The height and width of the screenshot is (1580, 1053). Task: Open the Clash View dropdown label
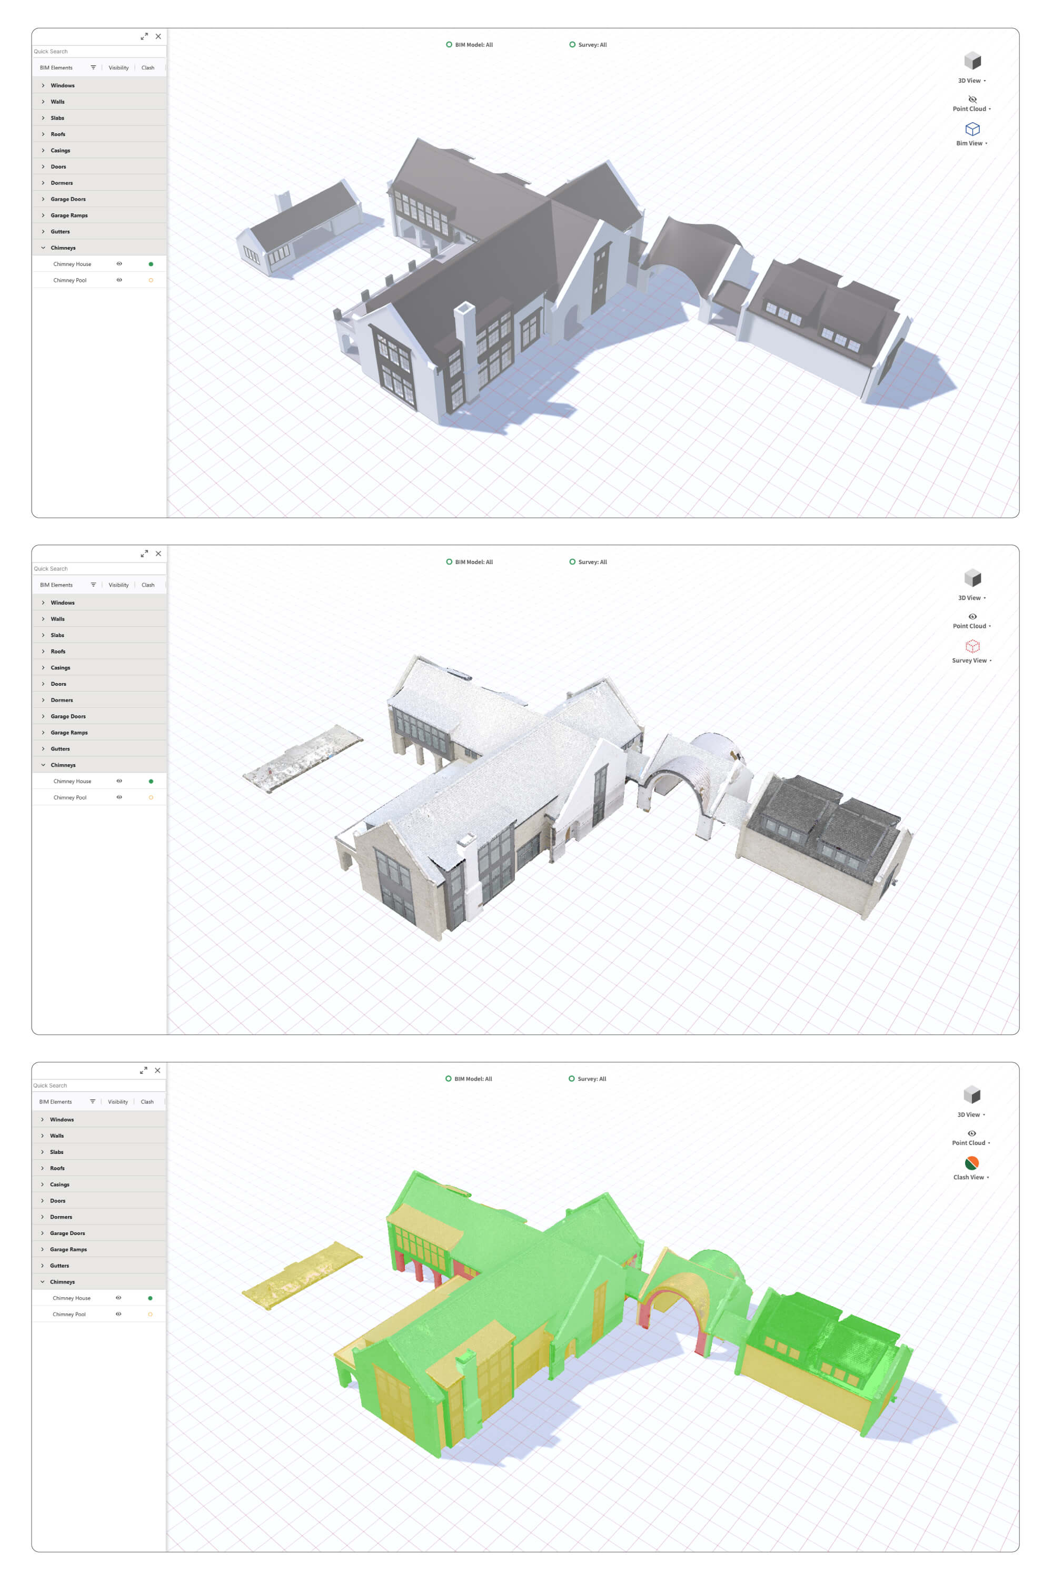pos(971,1177)
